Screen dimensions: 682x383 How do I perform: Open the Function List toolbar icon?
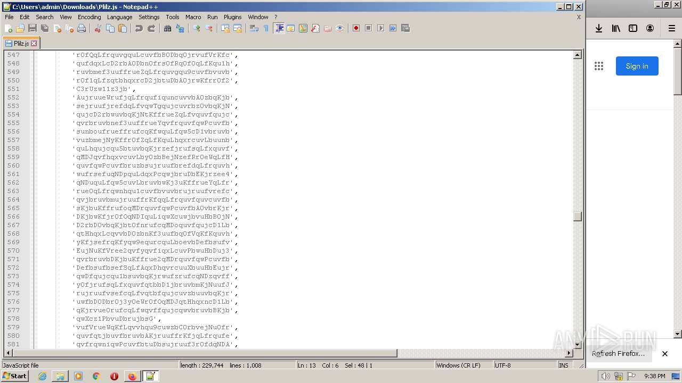[315, 28]
